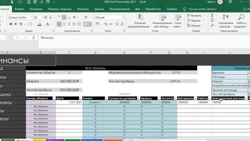Open filter dropdown for Клиент column

[x=106, y=98]
